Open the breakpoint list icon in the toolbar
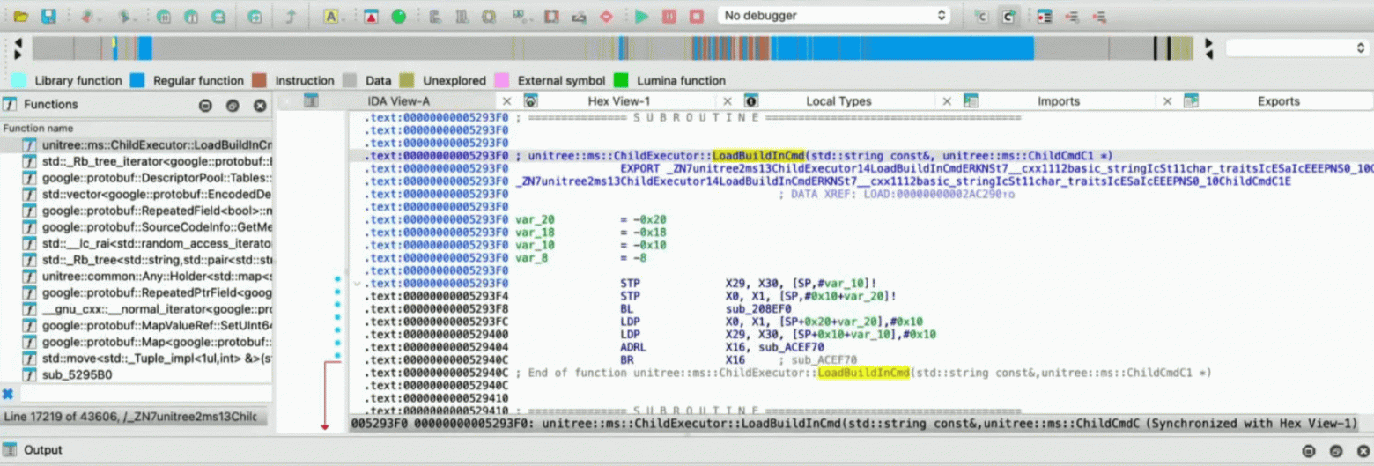The image size is (1374, 466). (1045, 16)
